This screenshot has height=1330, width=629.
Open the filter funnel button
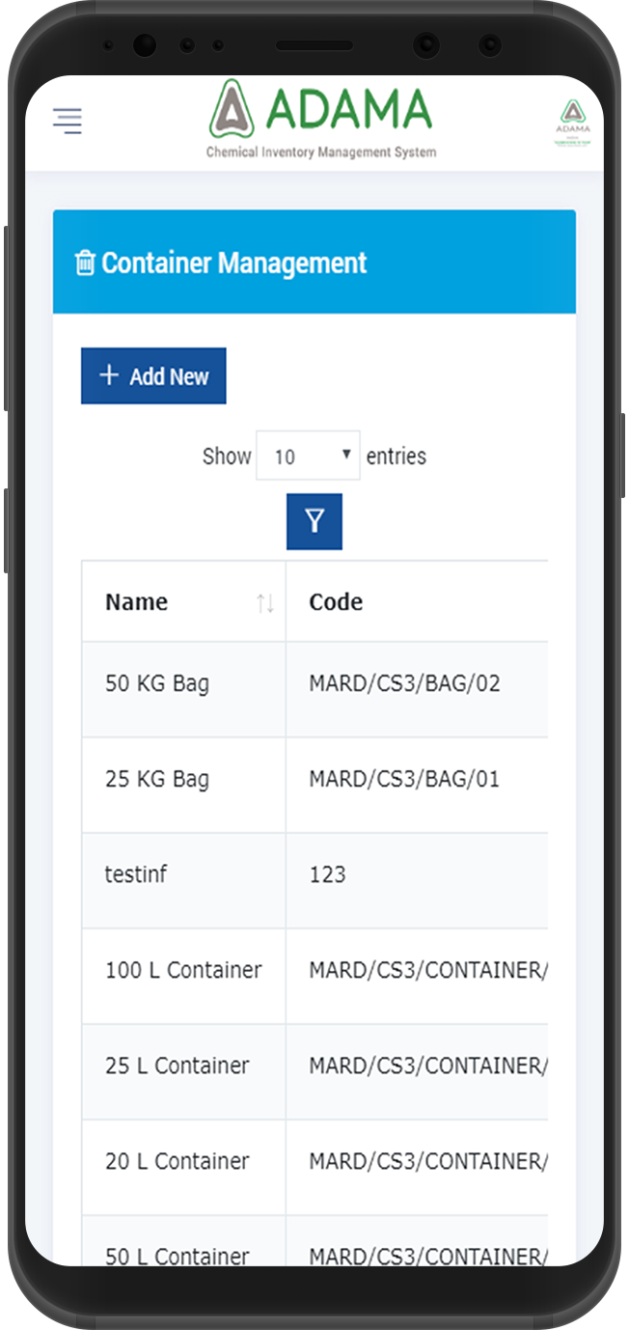[314, 522]
